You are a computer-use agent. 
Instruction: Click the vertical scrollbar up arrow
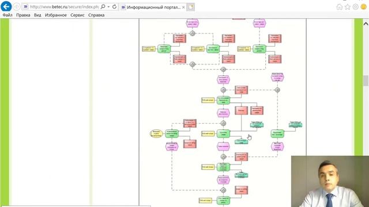point(366,24)
